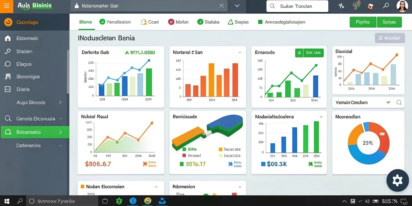Click the Dianis sidebar icon

point(8,89)
